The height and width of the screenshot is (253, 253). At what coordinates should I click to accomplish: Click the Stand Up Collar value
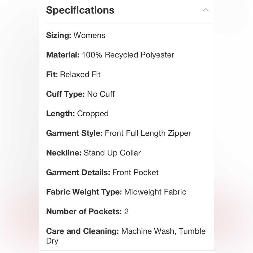(x=112, y=153)
